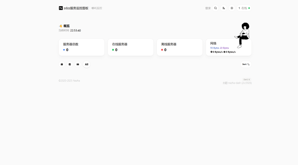Click the Nezha N logo icon

(61, 8)
